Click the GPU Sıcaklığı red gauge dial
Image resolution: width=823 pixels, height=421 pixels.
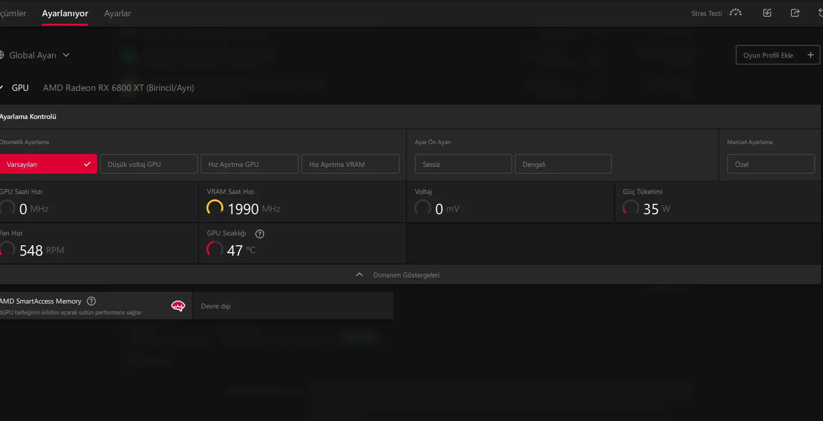(215, 249)
